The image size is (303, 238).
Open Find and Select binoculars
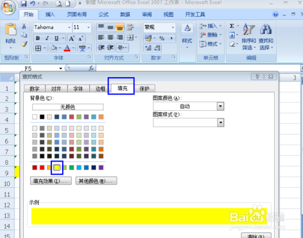[266, 36]
